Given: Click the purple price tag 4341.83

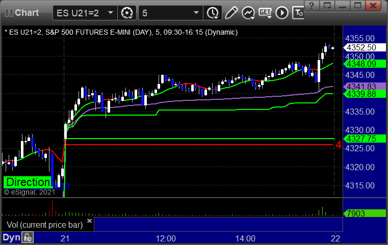Looking at the screenshot, I should click(x=364, y=86).
